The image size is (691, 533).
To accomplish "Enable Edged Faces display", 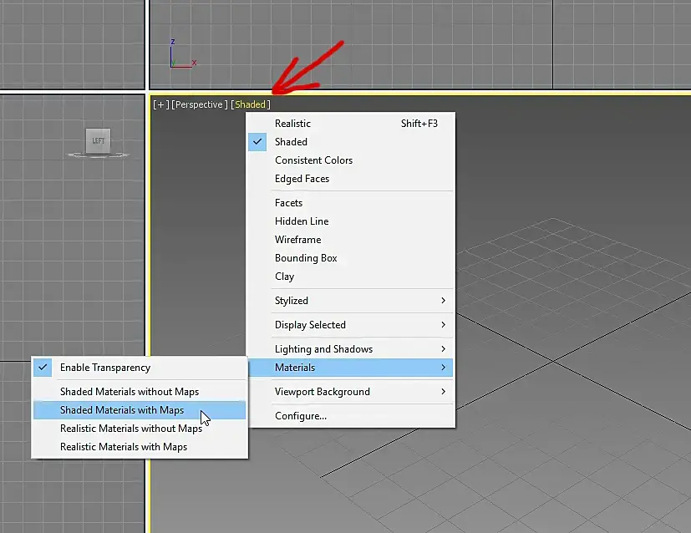I will [x=351, y=179].
